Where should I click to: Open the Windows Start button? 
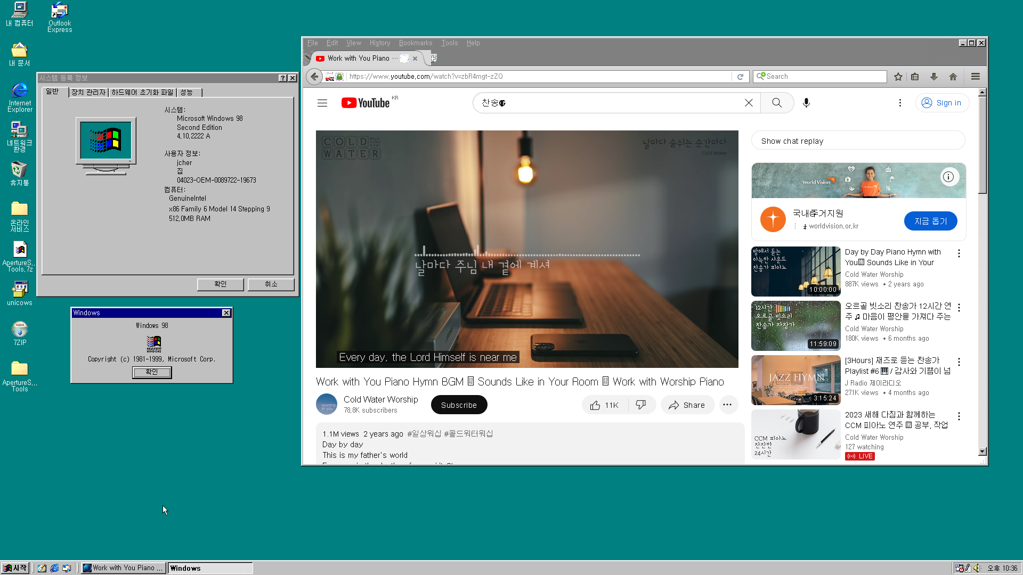(x=15, y=568)
